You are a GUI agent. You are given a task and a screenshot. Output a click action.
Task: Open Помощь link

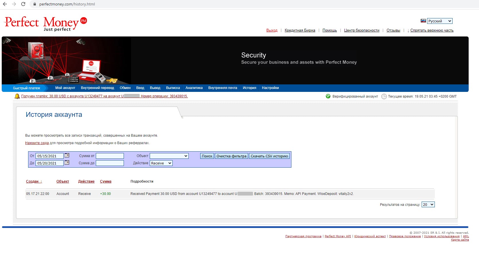point(330,30)
